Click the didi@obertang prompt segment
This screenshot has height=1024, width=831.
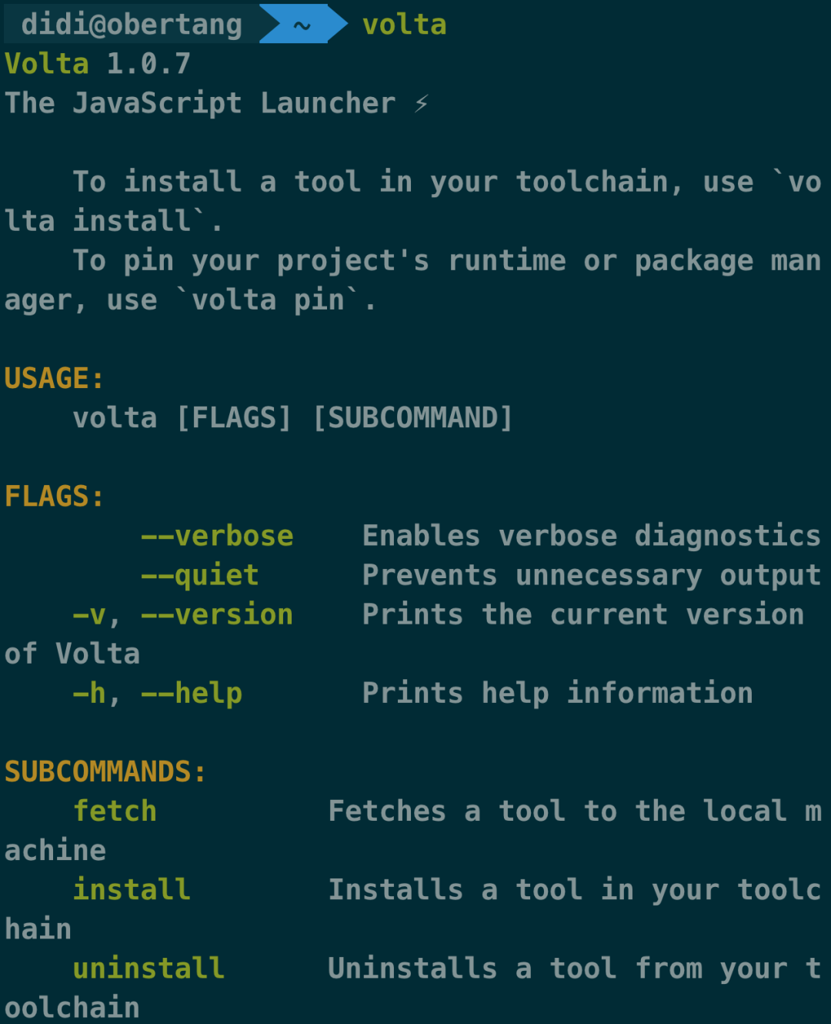(x=132, y=24)
